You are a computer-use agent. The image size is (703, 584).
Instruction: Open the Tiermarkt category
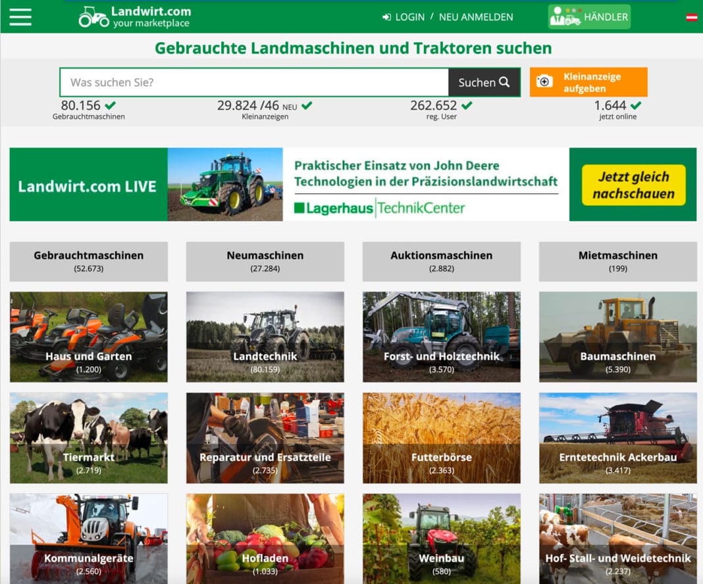tap(88, 438)
